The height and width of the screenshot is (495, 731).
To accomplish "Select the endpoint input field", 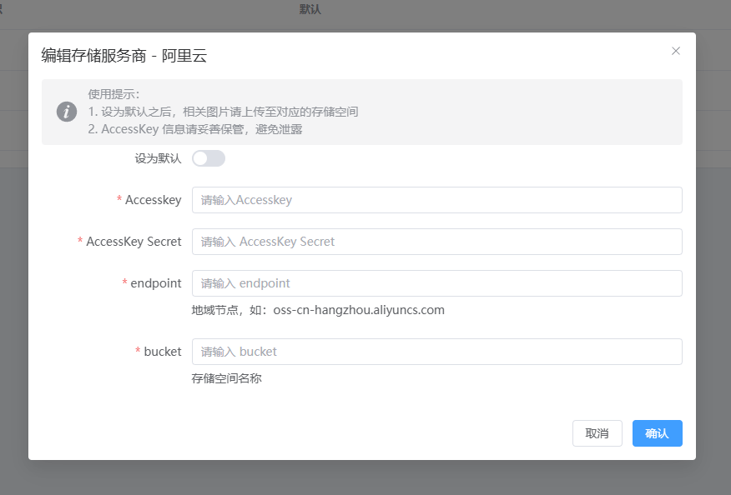I will (x=436, y=283).
